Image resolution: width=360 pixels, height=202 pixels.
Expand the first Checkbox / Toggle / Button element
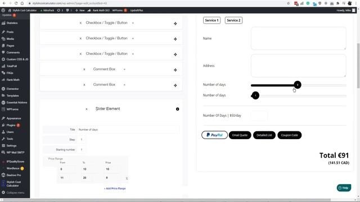(133, 23)
